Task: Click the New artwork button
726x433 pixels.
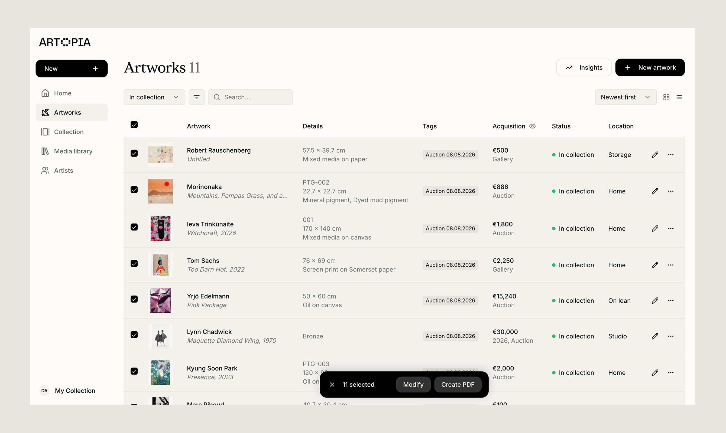Action: coord(650,67)
